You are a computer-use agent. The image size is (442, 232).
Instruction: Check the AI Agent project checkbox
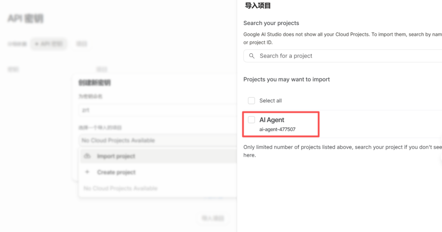point(251,120)
